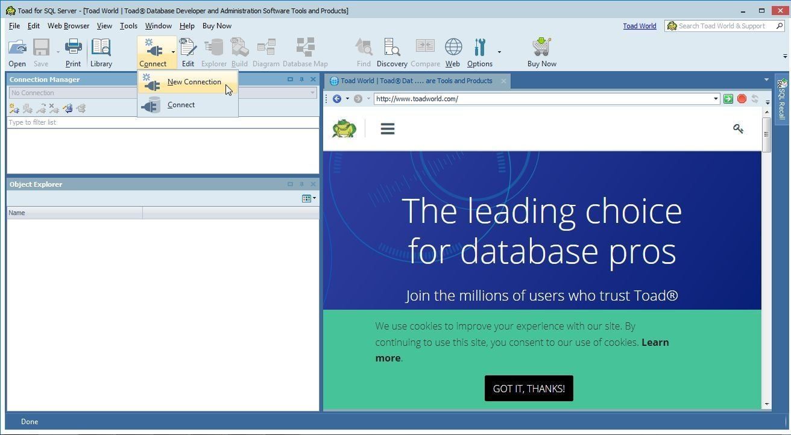The width and height of the screenshot is (791, 435).
Task: Click the Save disk icon
Action: 41,48
